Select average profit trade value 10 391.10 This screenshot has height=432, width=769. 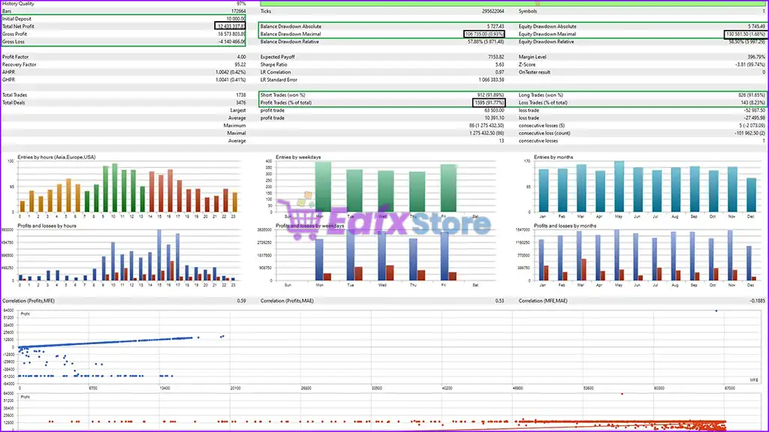494,118
